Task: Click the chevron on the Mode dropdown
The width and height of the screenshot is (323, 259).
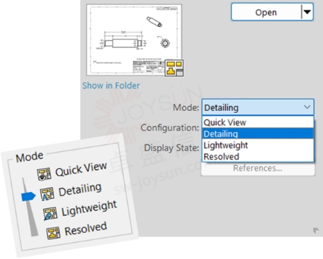Action: [x=307, y=107]
